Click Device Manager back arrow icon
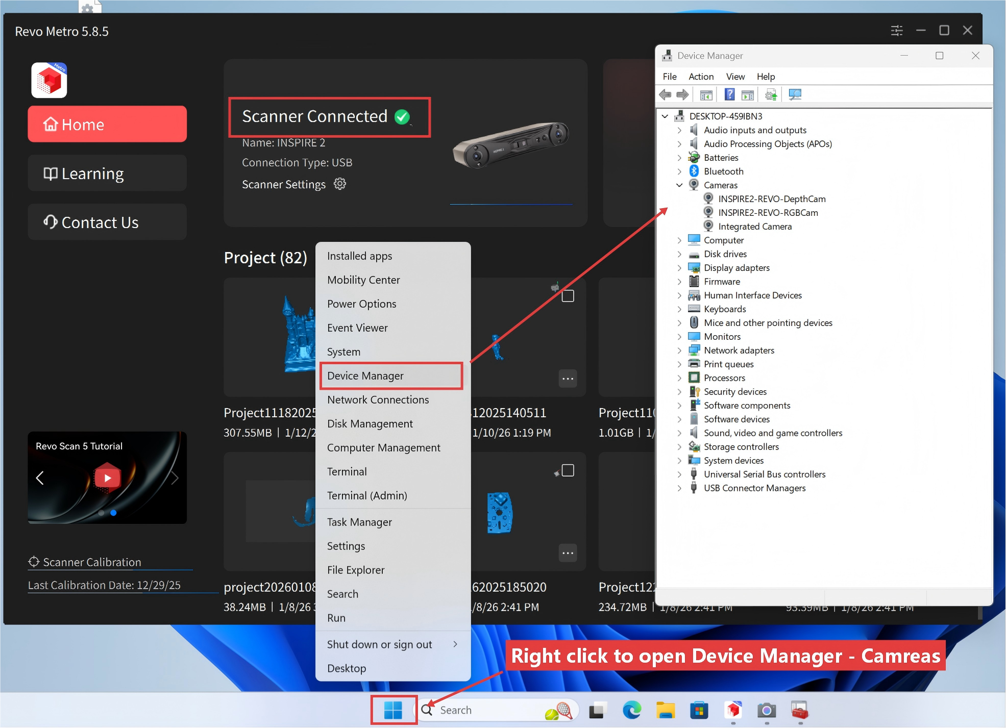1006x728 pixels. (x=665, y=94)
